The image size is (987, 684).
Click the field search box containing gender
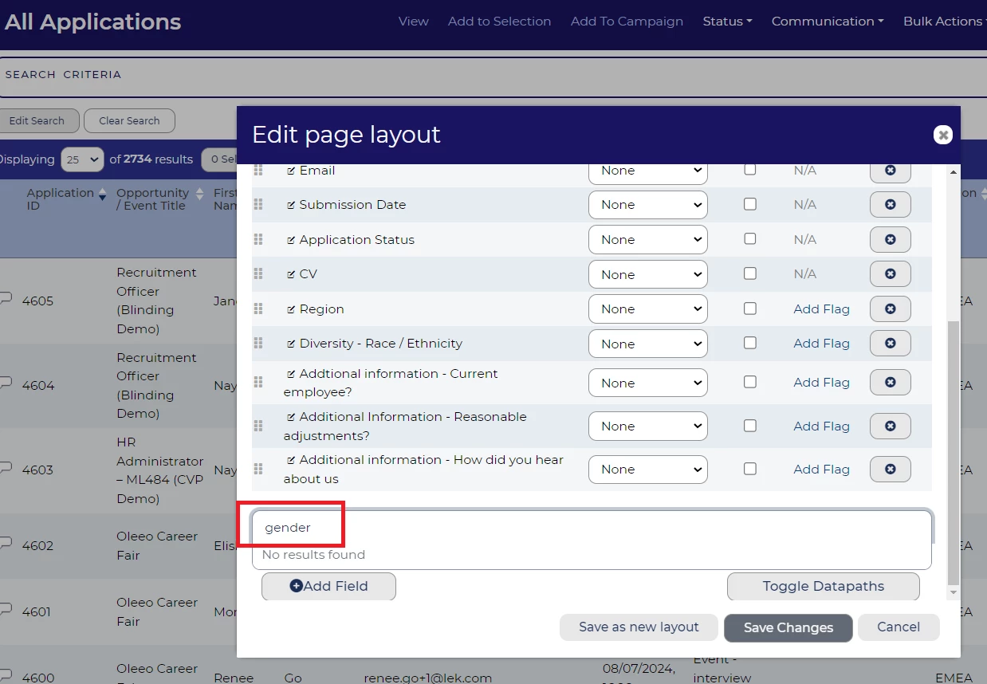click(x=590, y=528)
